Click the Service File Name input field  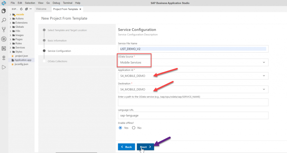(193, 49)
